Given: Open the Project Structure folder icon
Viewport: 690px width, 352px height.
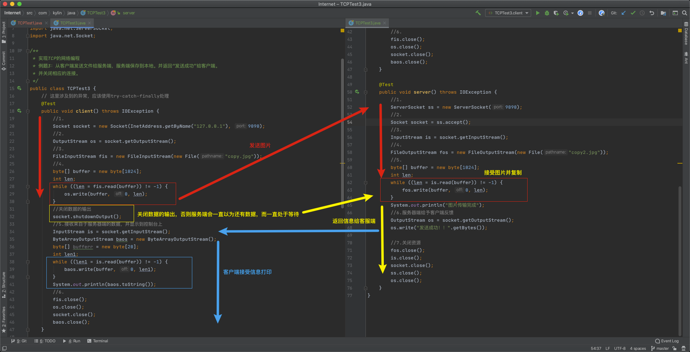Looking at the screenshot, I should pos(663,13).
